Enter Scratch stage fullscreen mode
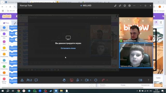This screenshot has width=166, height=93. point(161,22)
